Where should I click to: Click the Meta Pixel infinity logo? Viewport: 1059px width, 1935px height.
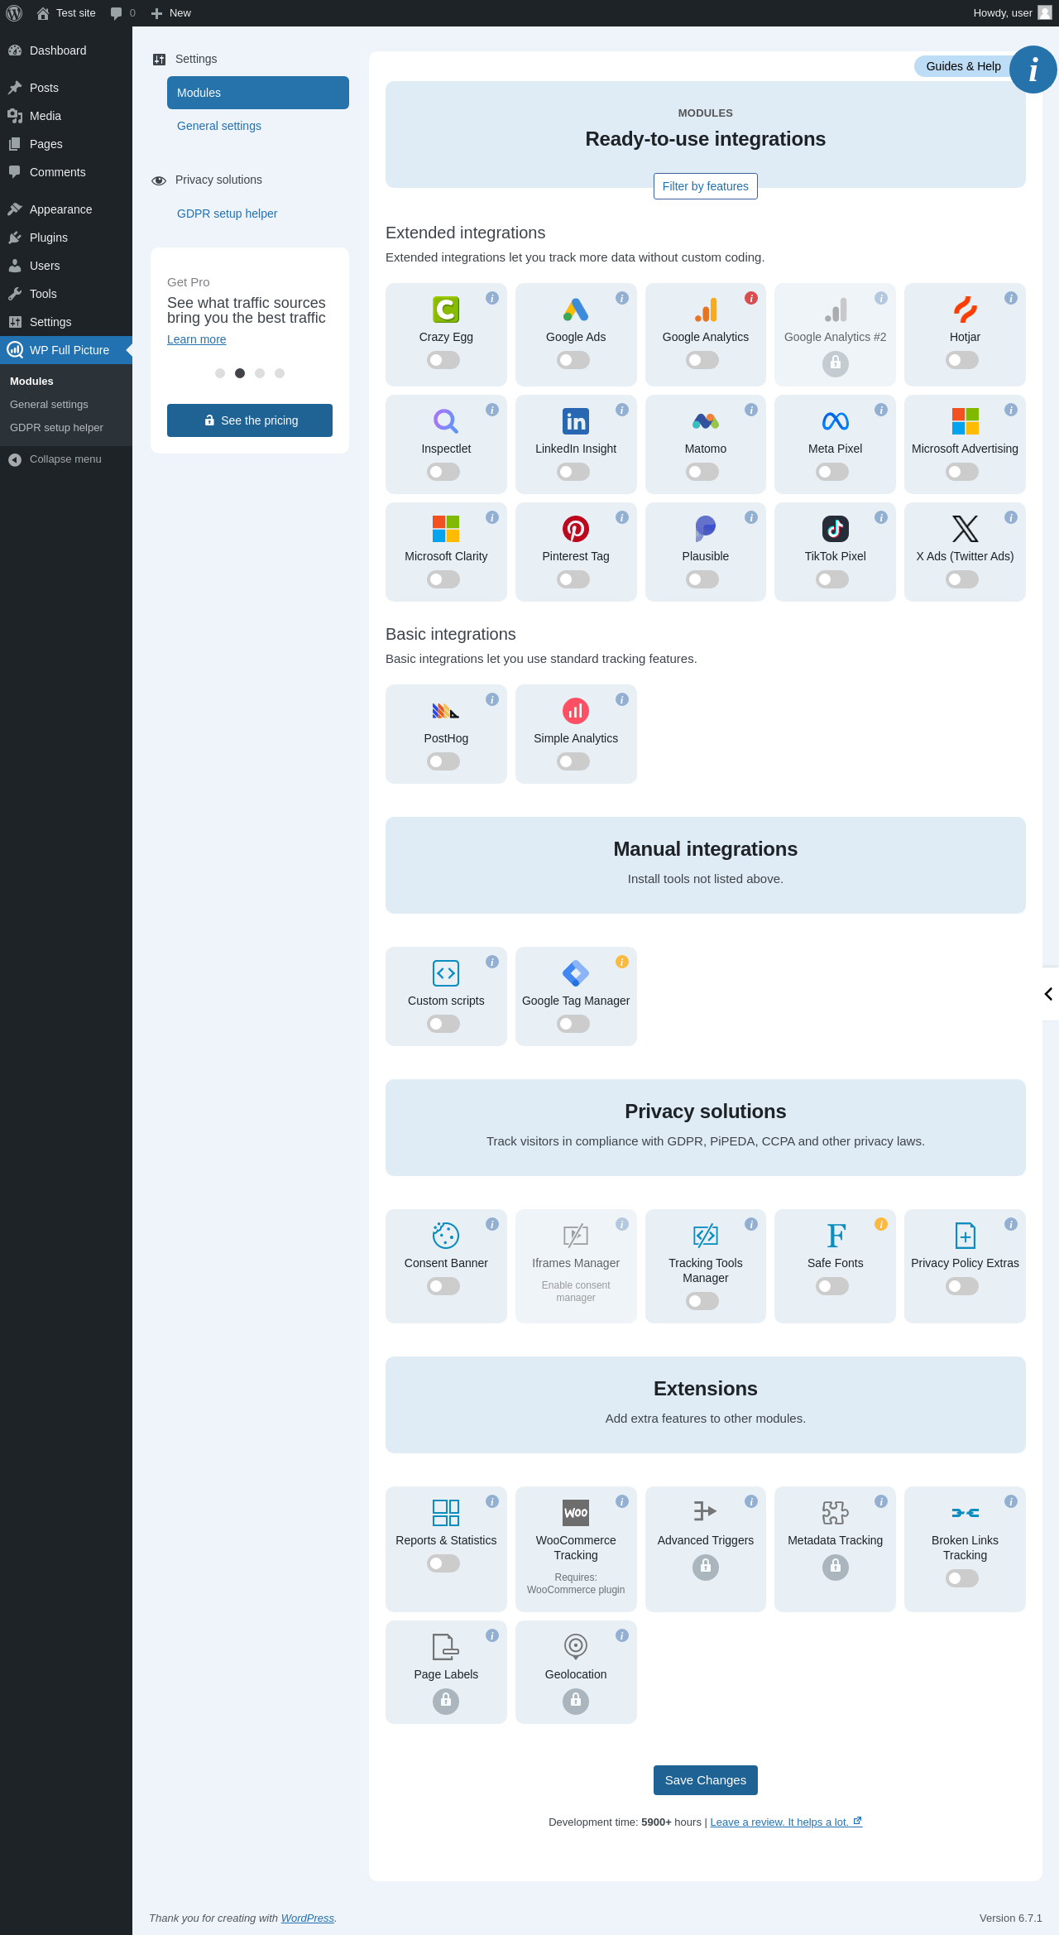(x=836, y=421)
